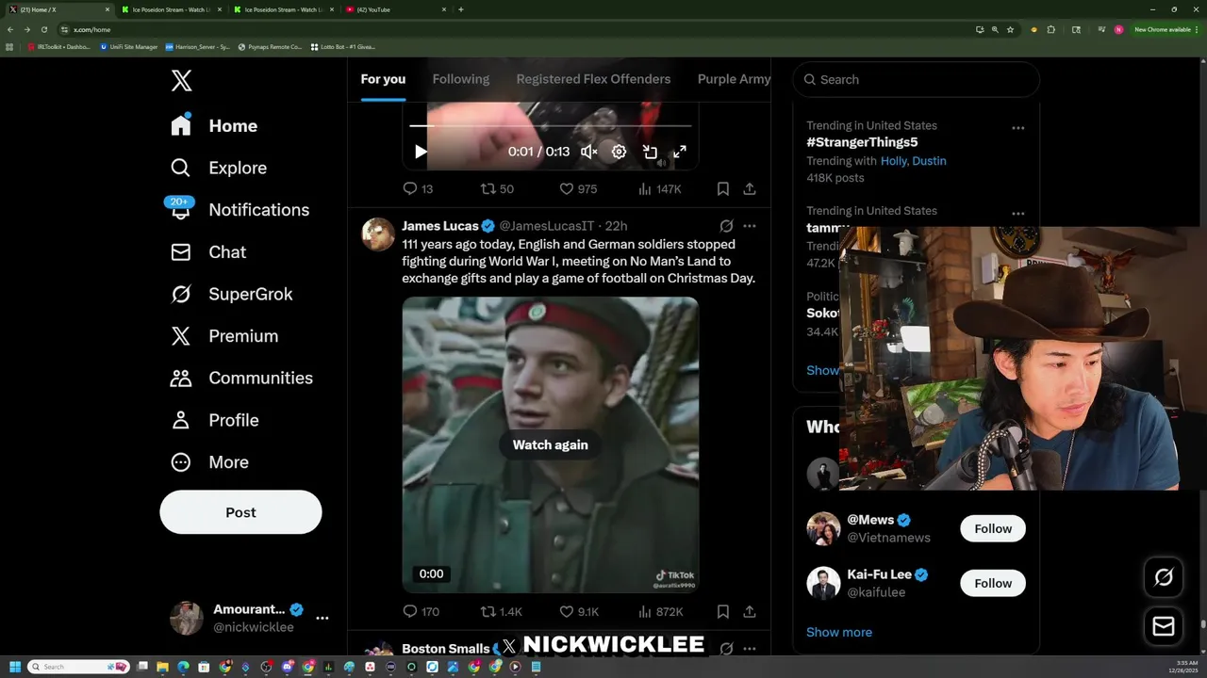Screen dimensions: 1207x678
Task: Click the top video progress bar
Action: (x=551, y=125)
